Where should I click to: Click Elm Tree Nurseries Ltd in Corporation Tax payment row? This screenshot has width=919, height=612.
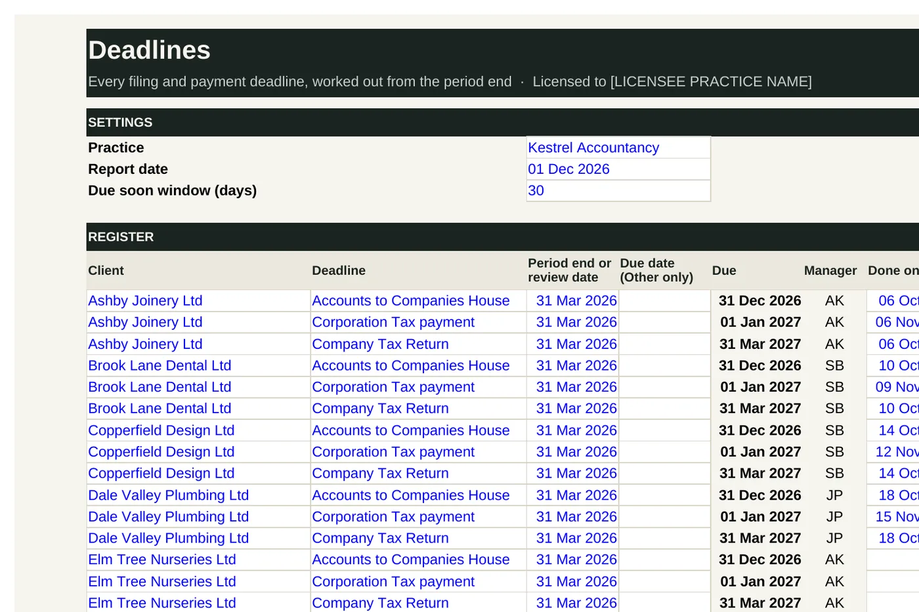(198, 581)
